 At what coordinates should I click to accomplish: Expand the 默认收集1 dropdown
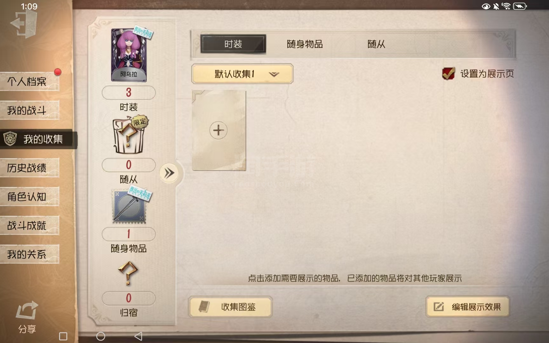click(242, 74)
